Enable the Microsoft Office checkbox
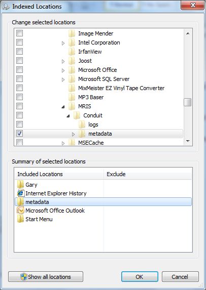The image size is (206, 290). [x=20, y=70]
